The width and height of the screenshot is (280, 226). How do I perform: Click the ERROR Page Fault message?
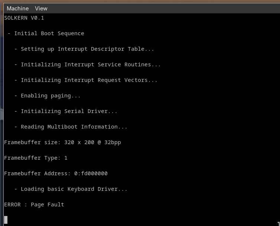[x=34, y=205]
